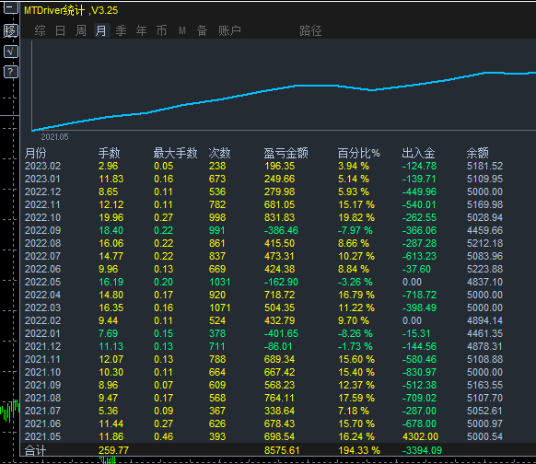Select the 2022.11 month row label
Screen dimensions: 536x464
coord(42,204)
